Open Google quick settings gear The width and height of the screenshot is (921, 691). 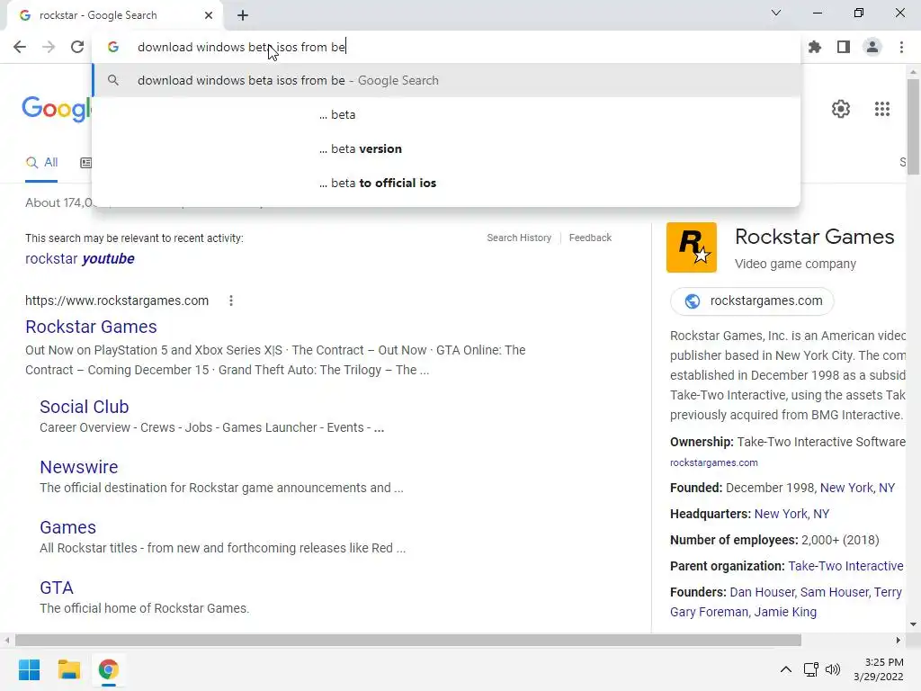(841, 109)
